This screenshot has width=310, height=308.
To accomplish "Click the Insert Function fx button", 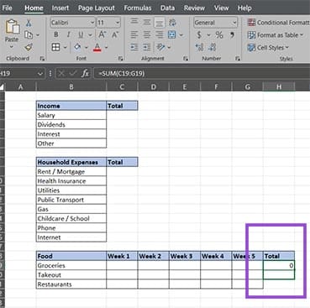I will pos(85,74).
